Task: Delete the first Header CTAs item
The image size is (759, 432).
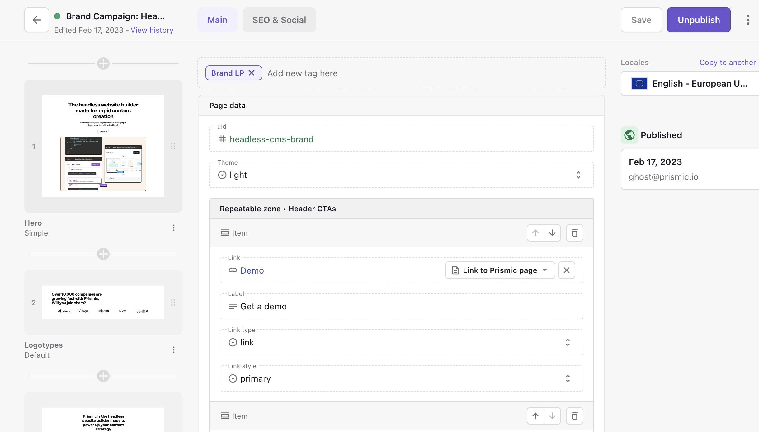Action: pos(574,233)
